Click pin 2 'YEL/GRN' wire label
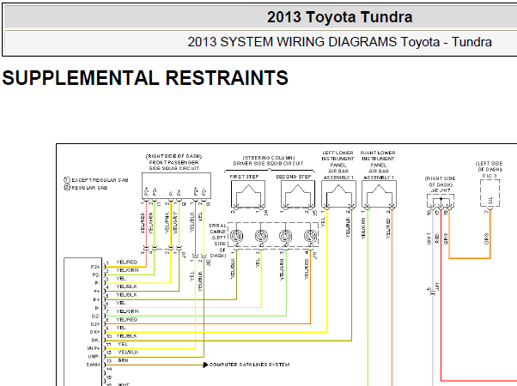Image resolution: width=517 pixels, height=386 pixels. coord(127,270)
